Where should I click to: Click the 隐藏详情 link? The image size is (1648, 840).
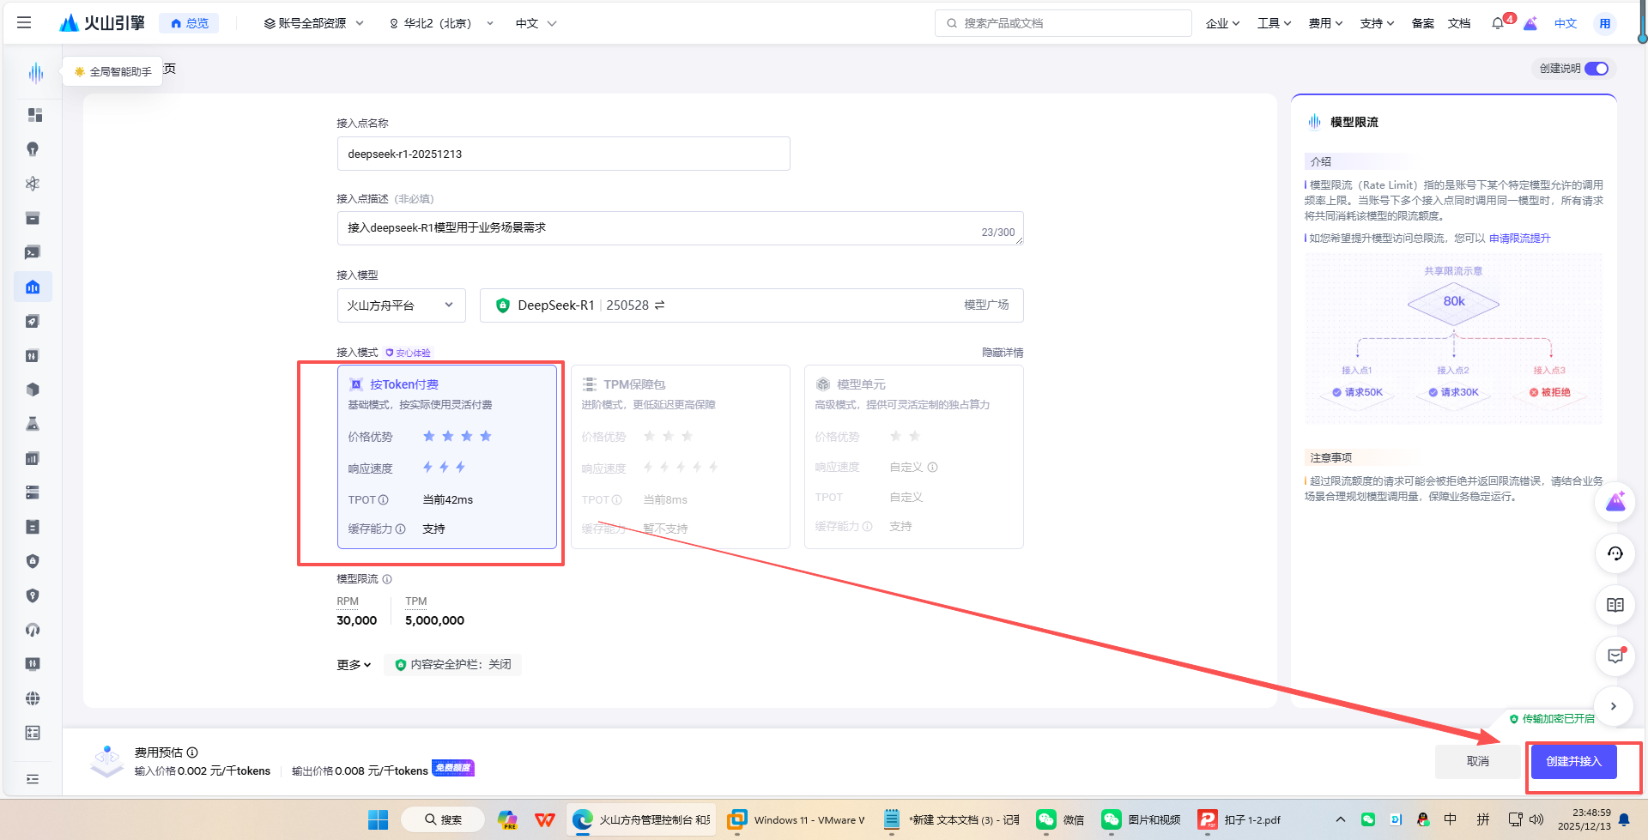coord(1003,353)
